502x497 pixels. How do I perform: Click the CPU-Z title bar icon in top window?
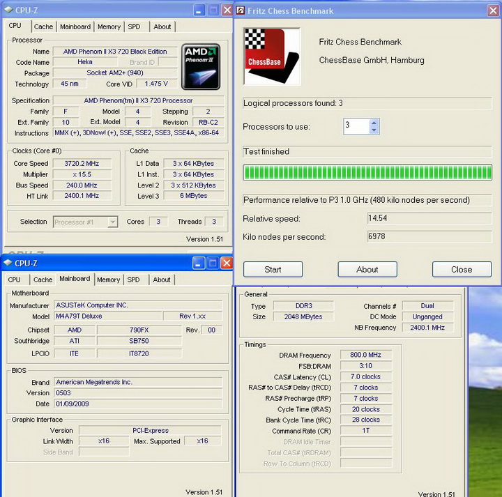[x=8, y=10]
